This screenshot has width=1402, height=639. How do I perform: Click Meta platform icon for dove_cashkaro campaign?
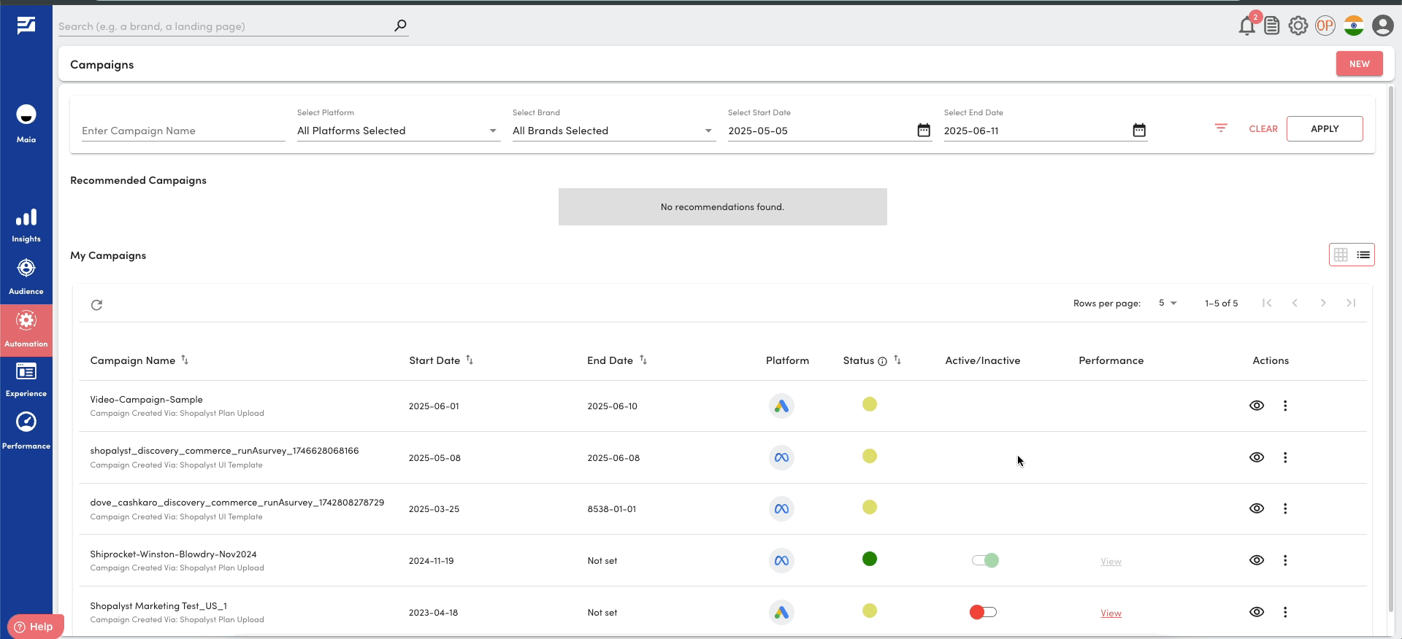click(781, 509)
